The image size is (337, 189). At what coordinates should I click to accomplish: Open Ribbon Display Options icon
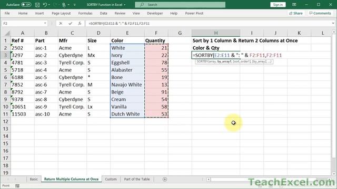(294, 5)
